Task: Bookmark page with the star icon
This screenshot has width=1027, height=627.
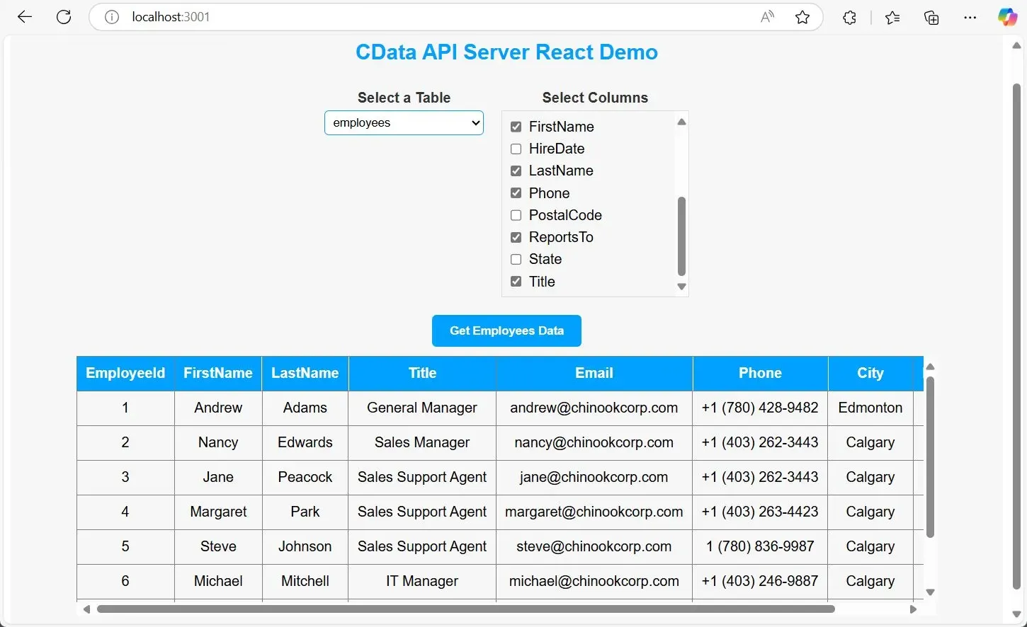Action: (802, 17)
